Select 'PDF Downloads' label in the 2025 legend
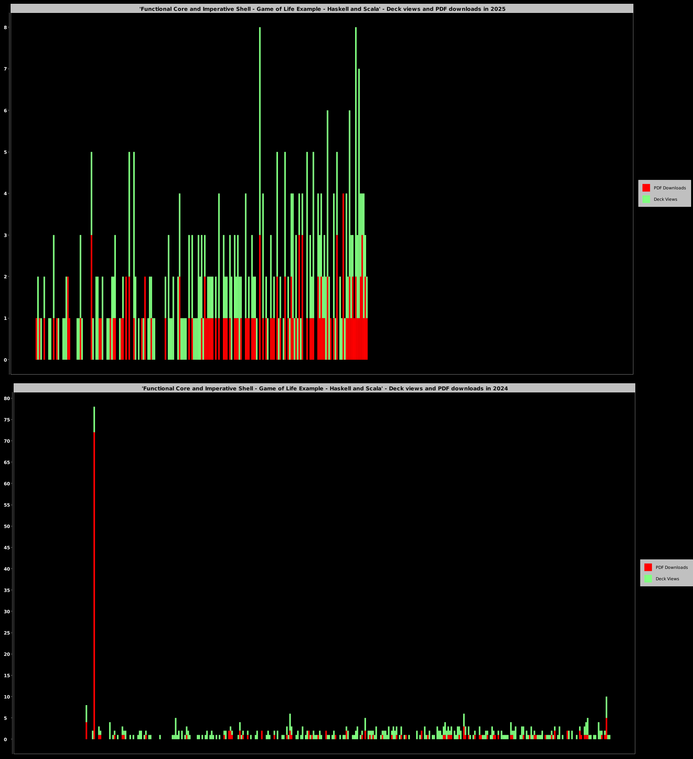 click(670, 188)
